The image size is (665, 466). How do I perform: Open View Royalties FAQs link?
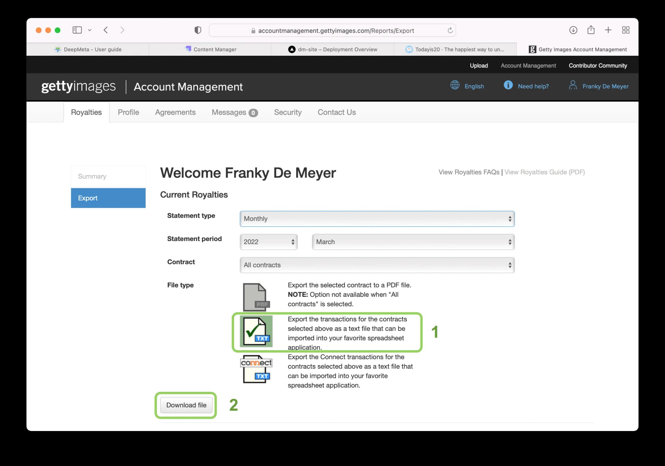(469, 172)
